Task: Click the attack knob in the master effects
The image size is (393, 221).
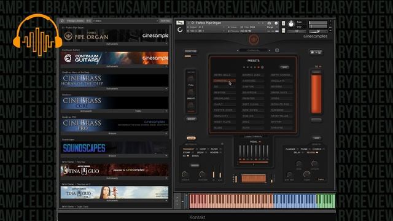Action: click(185, 174)
